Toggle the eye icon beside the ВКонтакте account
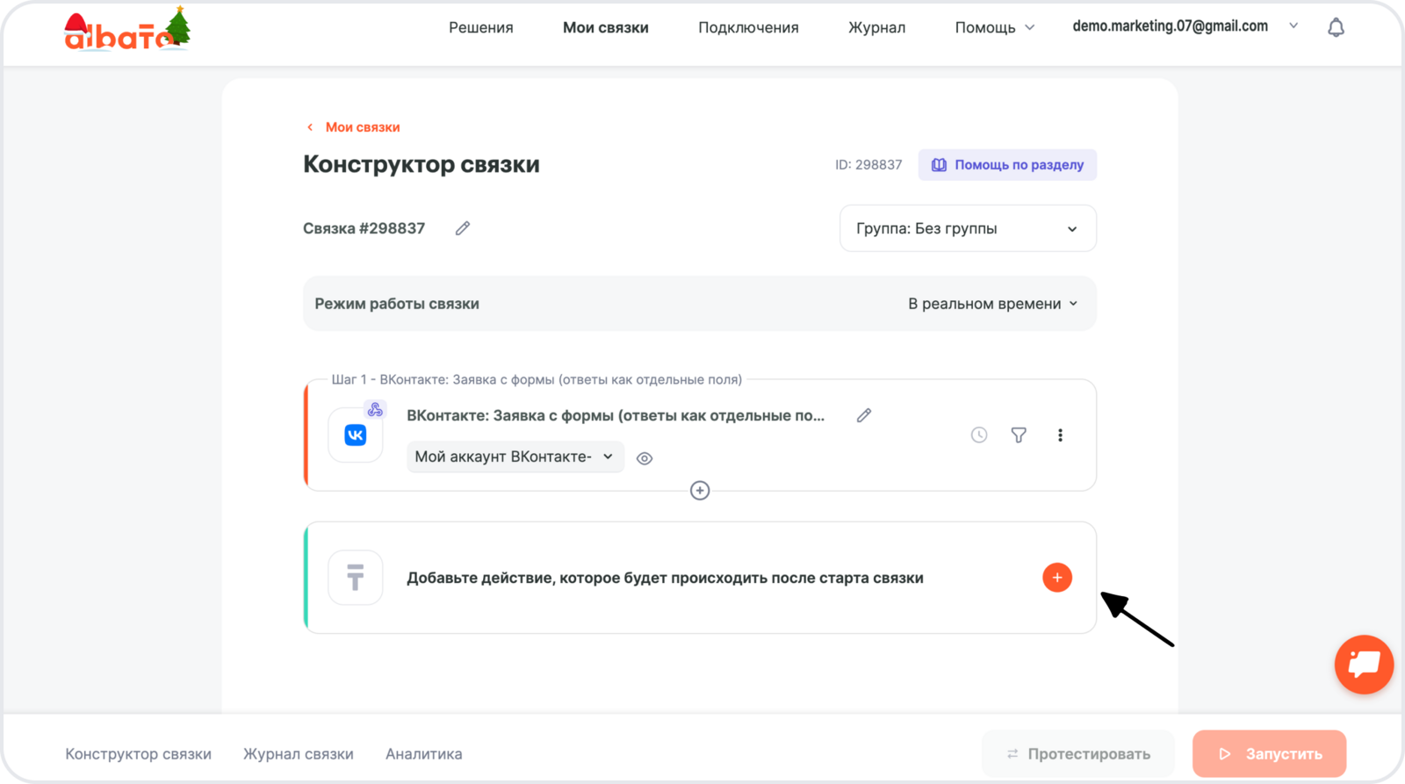The height and width of the screenshot is (784, 1405). click(x=645, y=458)
